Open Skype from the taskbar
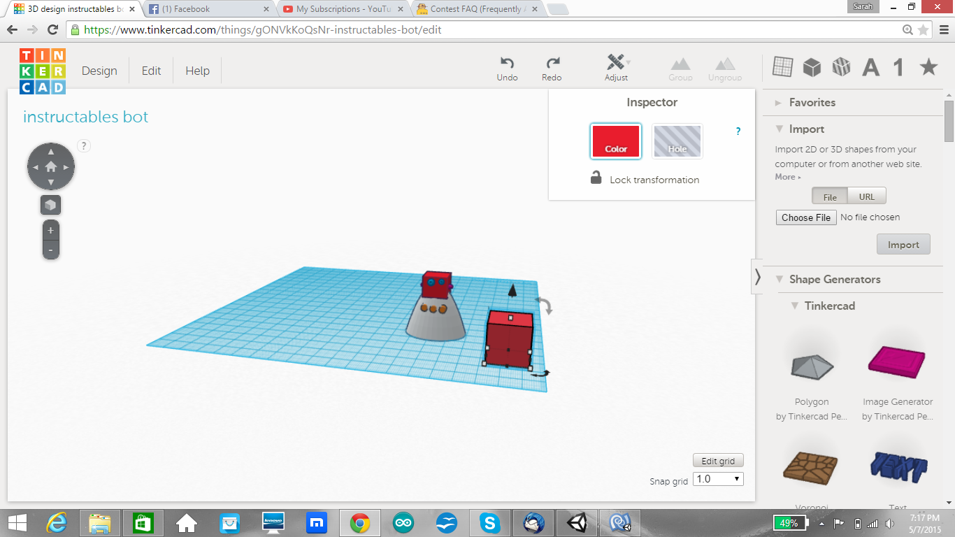Image resolution: width=955 pixels, height=537 pixels. point(490,522)
